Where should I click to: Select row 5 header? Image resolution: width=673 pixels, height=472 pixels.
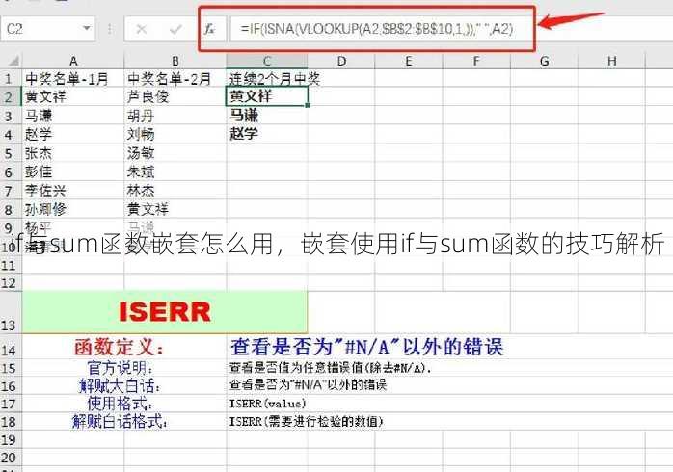[x=9, y=153]
